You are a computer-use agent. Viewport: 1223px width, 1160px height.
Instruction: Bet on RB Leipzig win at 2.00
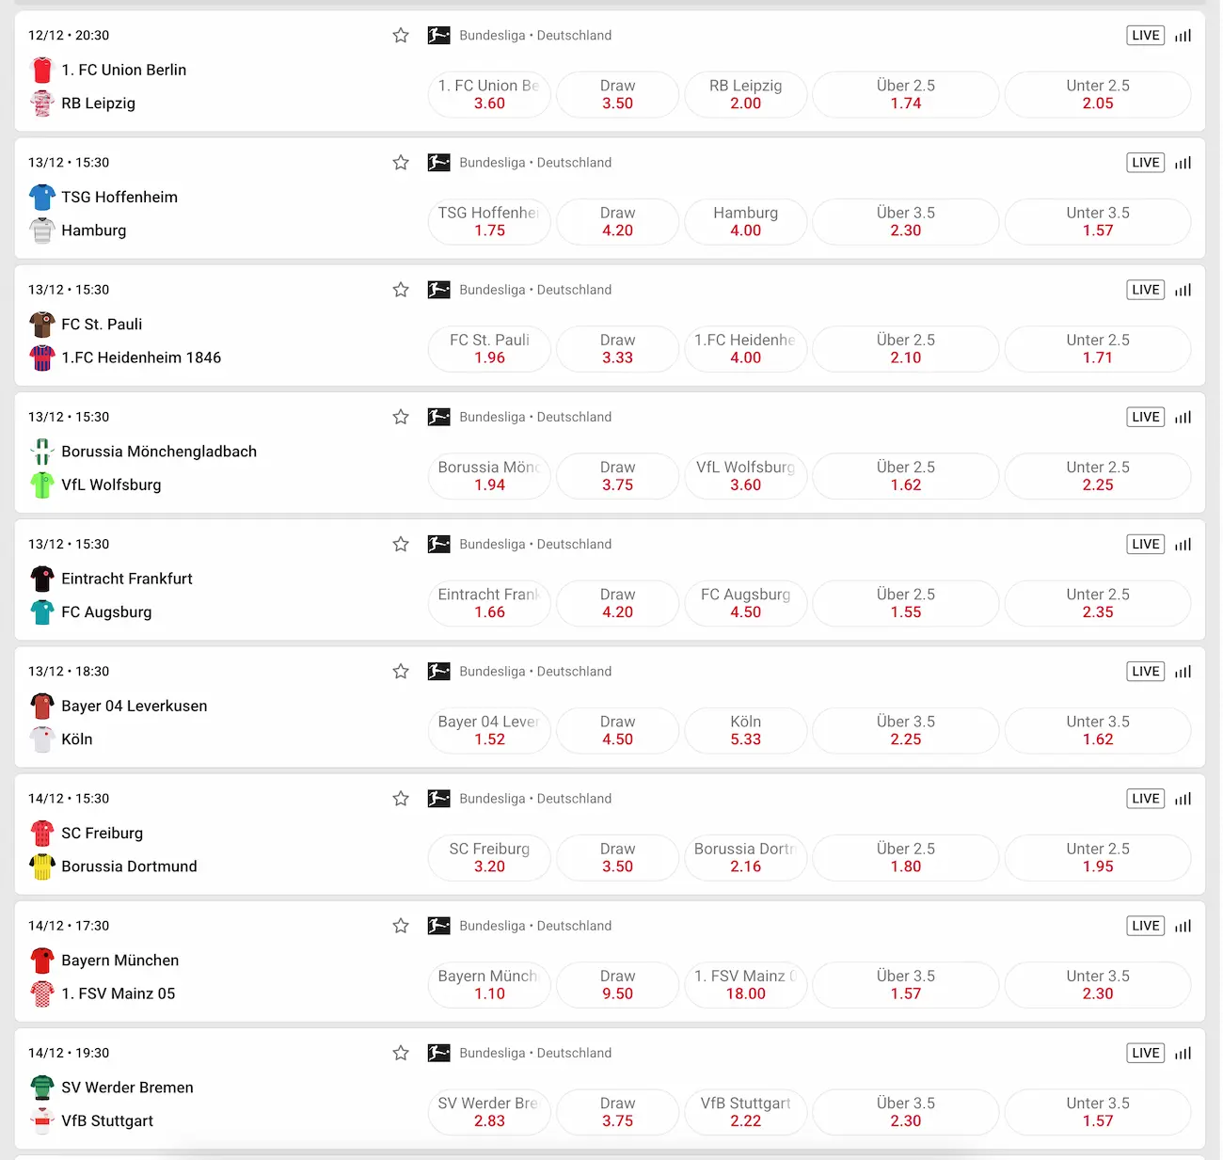click(745, 94)
